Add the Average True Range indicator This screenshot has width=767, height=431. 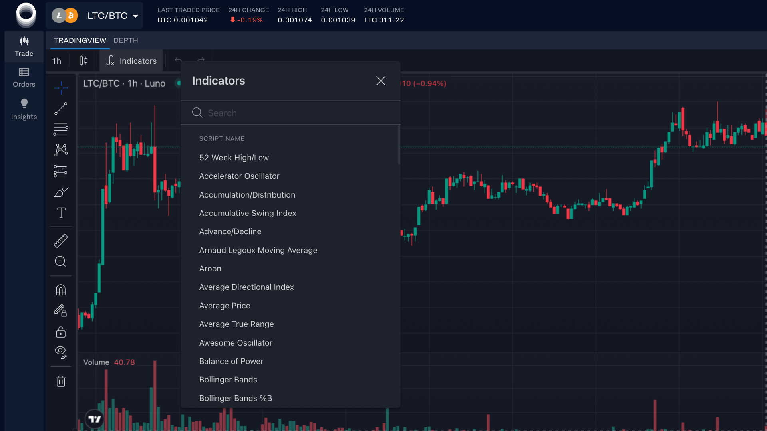(290, 324)
